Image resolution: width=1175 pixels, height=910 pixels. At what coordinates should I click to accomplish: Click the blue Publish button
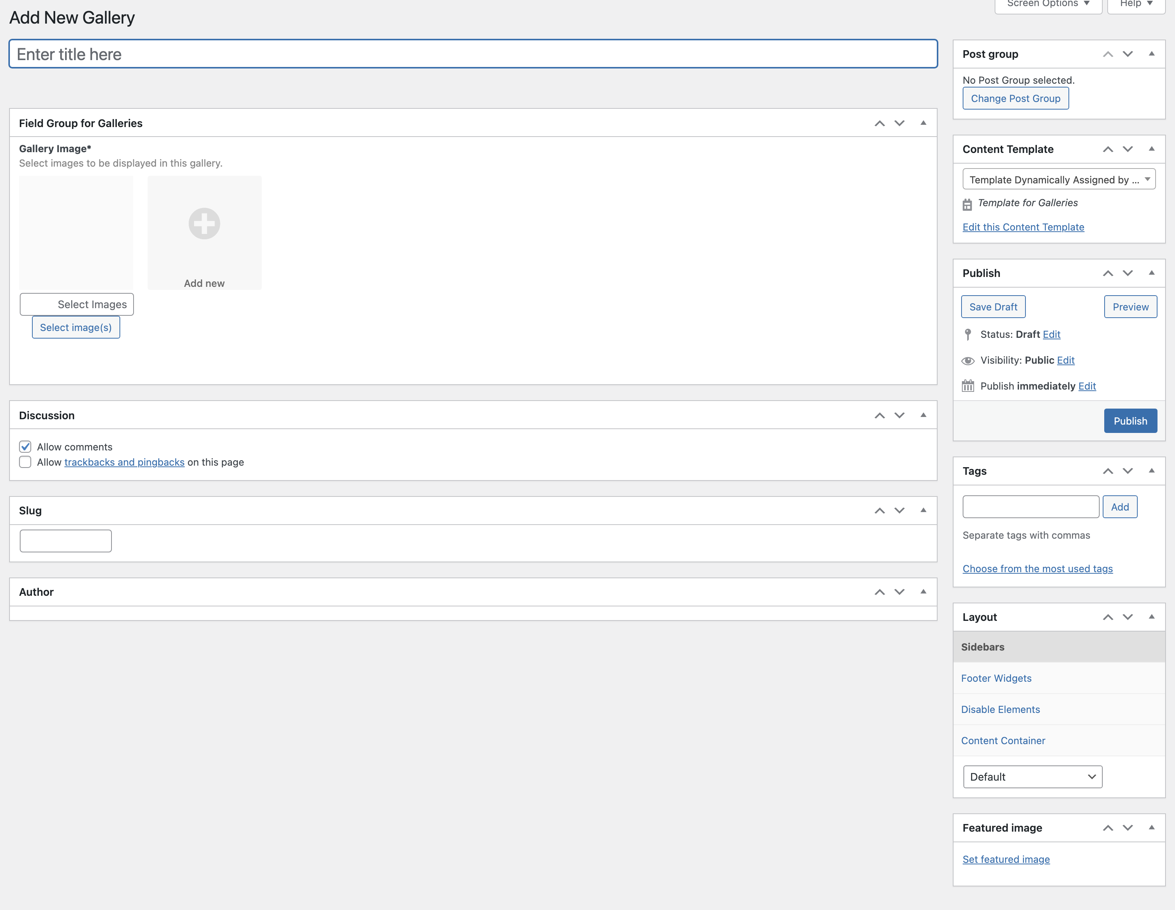click(1130, 421)
